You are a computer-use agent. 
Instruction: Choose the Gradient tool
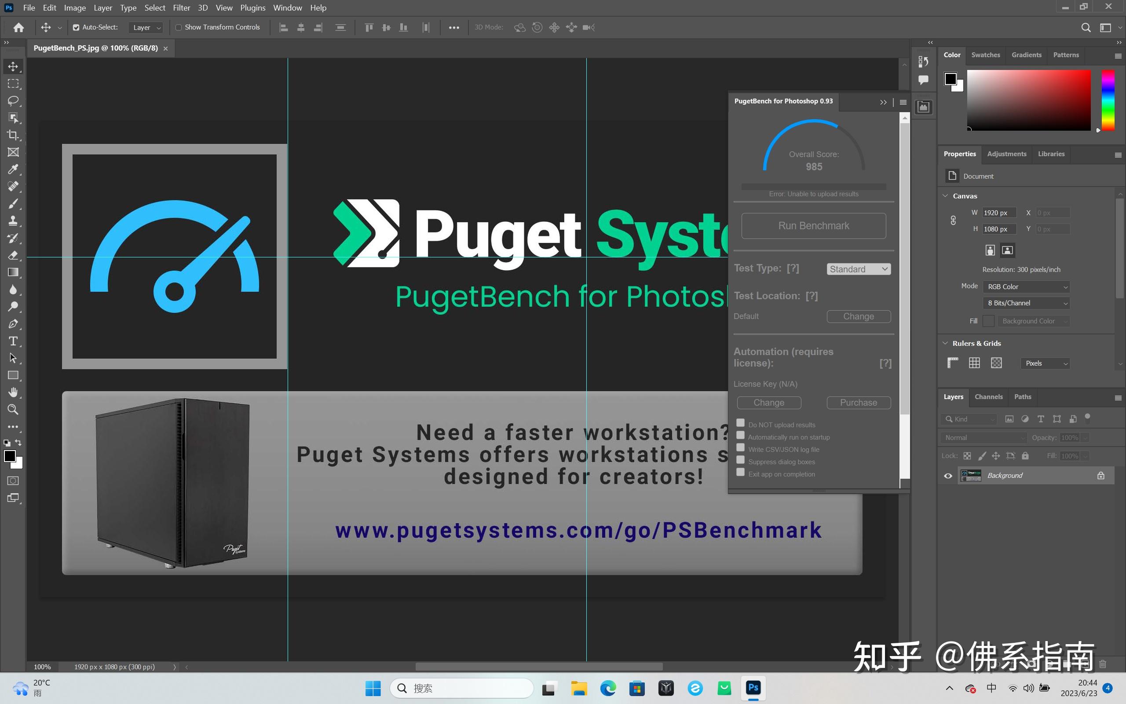[x=13, y=272]
